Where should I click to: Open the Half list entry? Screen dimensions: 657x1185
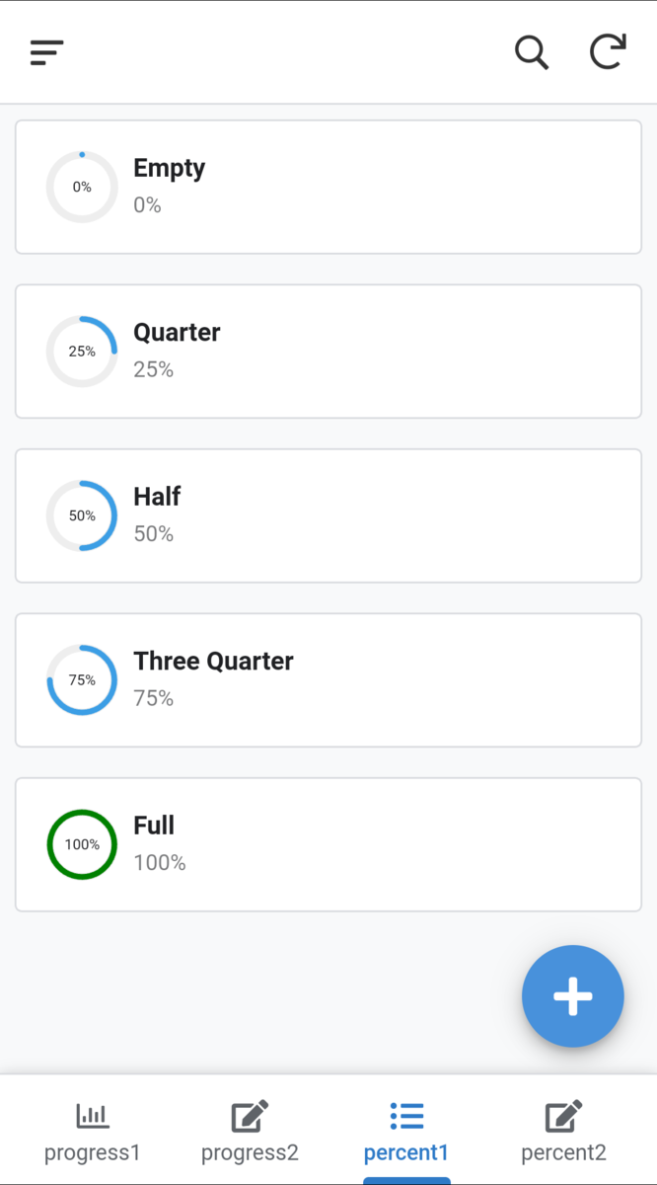328,515
